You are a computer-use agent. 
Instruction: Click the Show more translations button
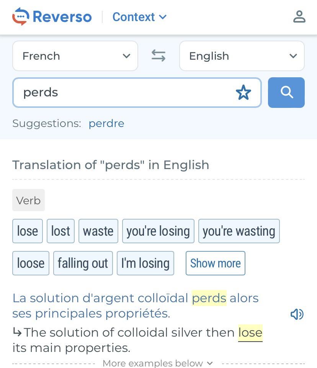tap(215, 263)
